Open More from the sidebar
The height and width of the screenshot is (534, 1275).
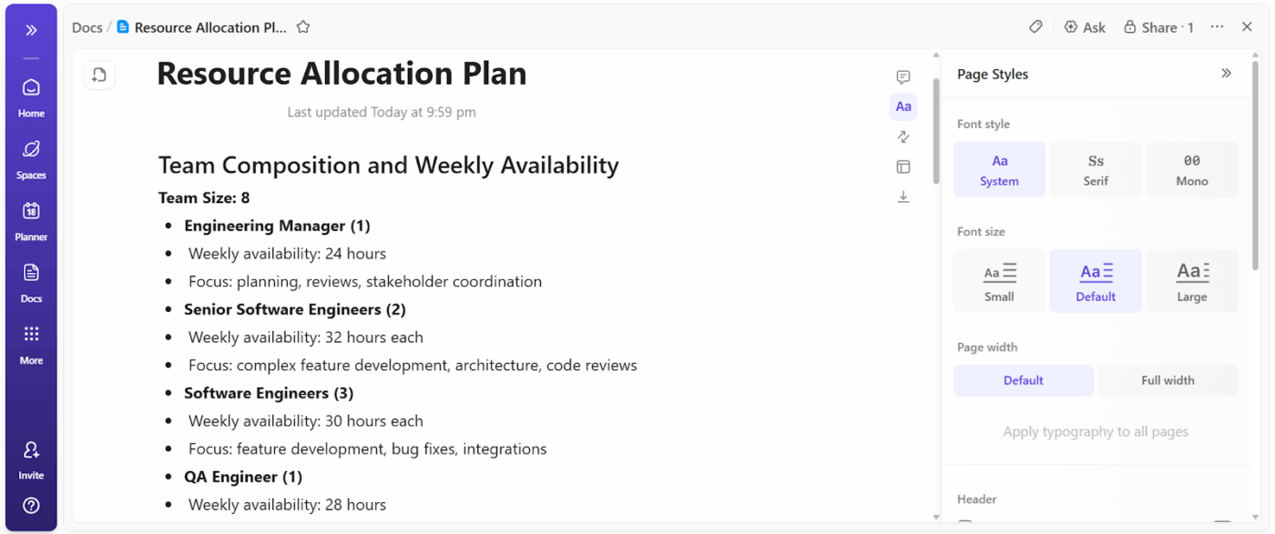(31, 343)
